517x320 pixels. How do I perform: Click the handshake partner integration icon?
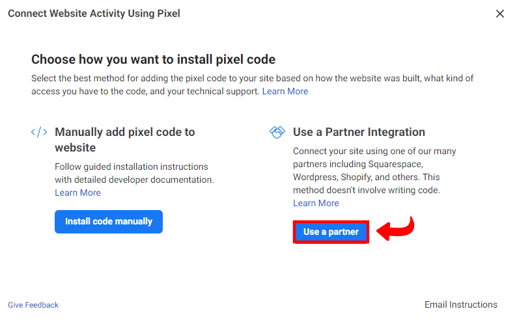point(277,132)
